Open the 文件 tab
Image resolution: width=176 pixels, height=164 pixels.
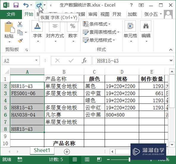click(11, 14)
